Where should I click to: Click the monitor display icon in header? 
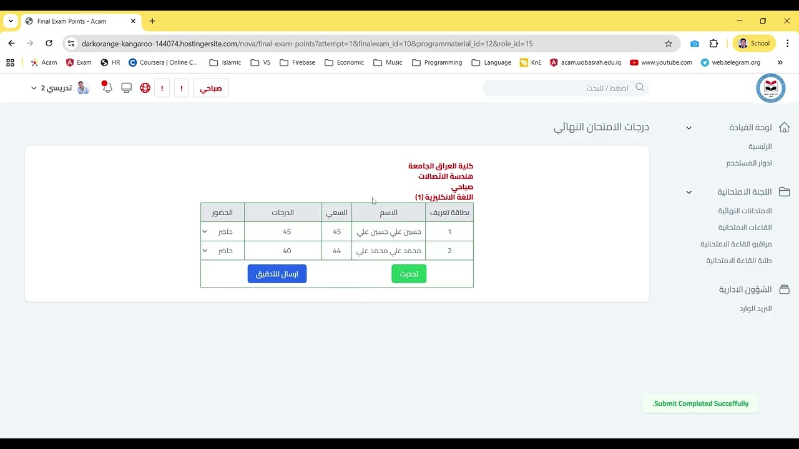[x=127, y=88]
